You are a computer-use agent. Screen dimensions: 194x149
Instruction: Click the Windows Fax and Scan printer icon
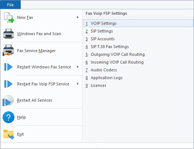tap(9, 34)
